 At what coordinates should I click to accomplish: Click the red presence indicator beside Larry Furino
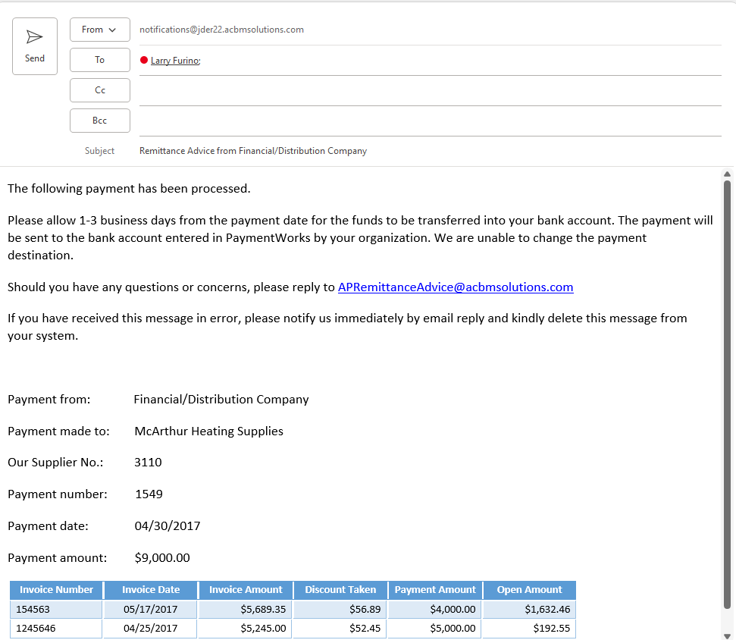pyautogui.click(x=144, y=60)
